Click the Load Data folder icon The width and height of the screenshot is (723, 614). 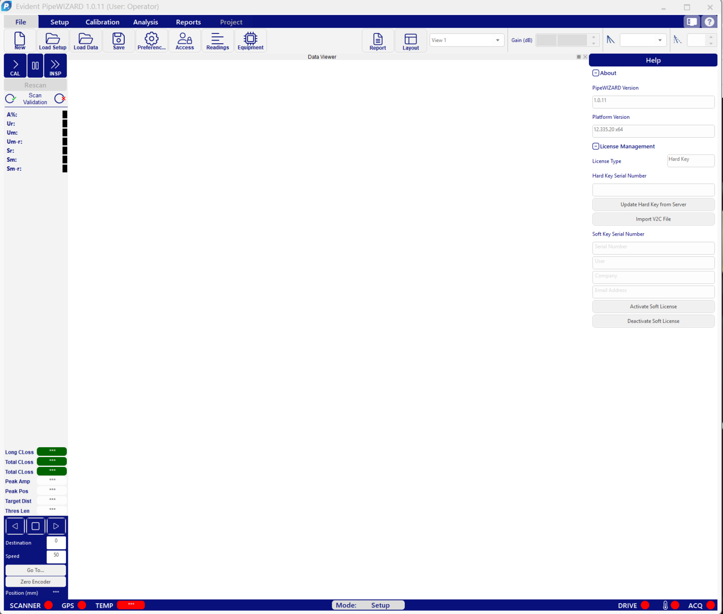[x=86, y=41]
